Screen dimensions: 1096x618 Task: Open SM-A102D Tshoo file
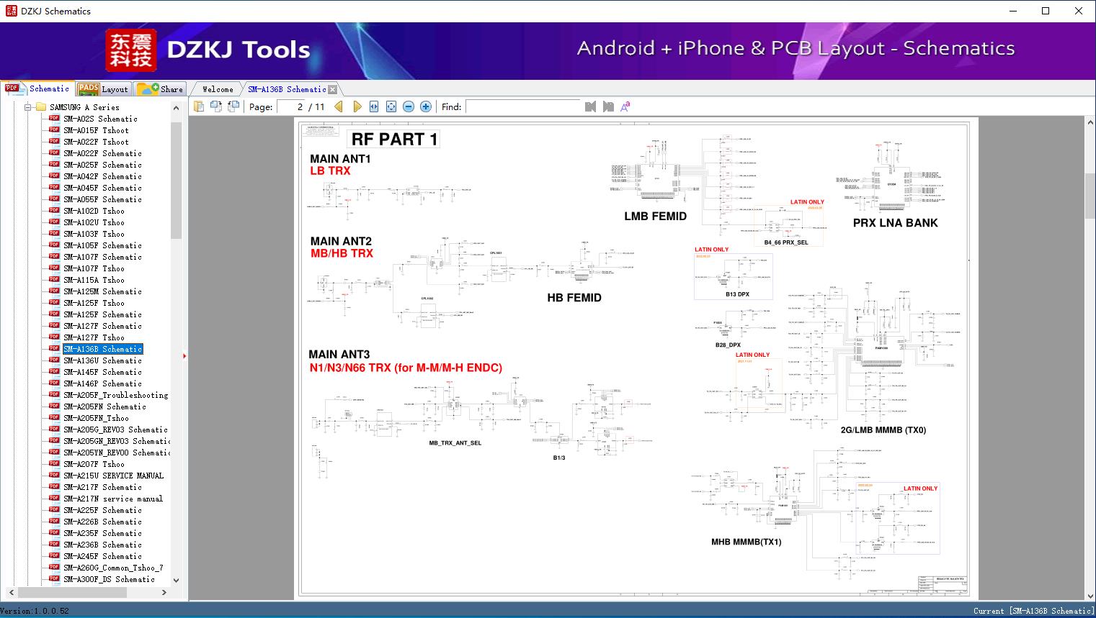94,211
